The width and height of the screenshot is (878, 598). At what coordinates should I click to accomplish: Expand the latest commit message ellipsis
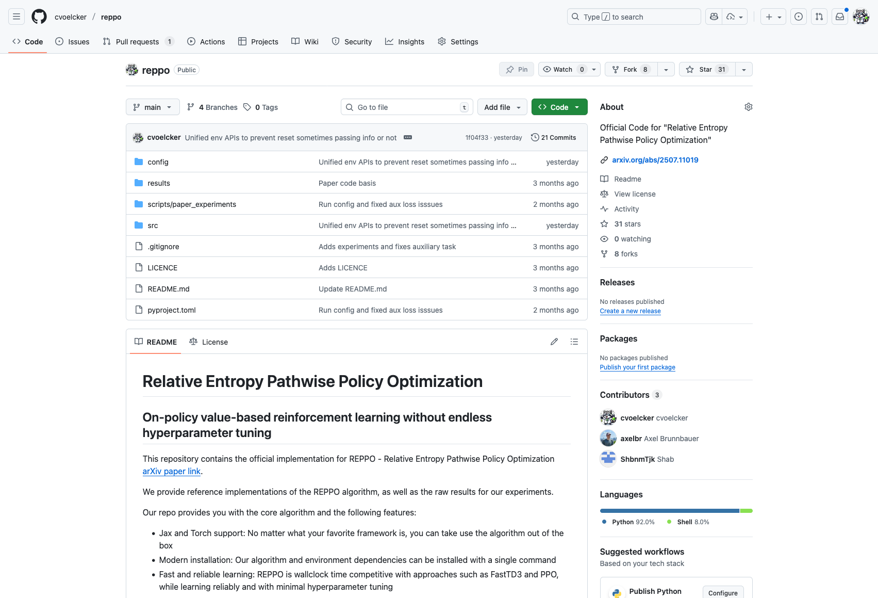[x=408, y=137]
